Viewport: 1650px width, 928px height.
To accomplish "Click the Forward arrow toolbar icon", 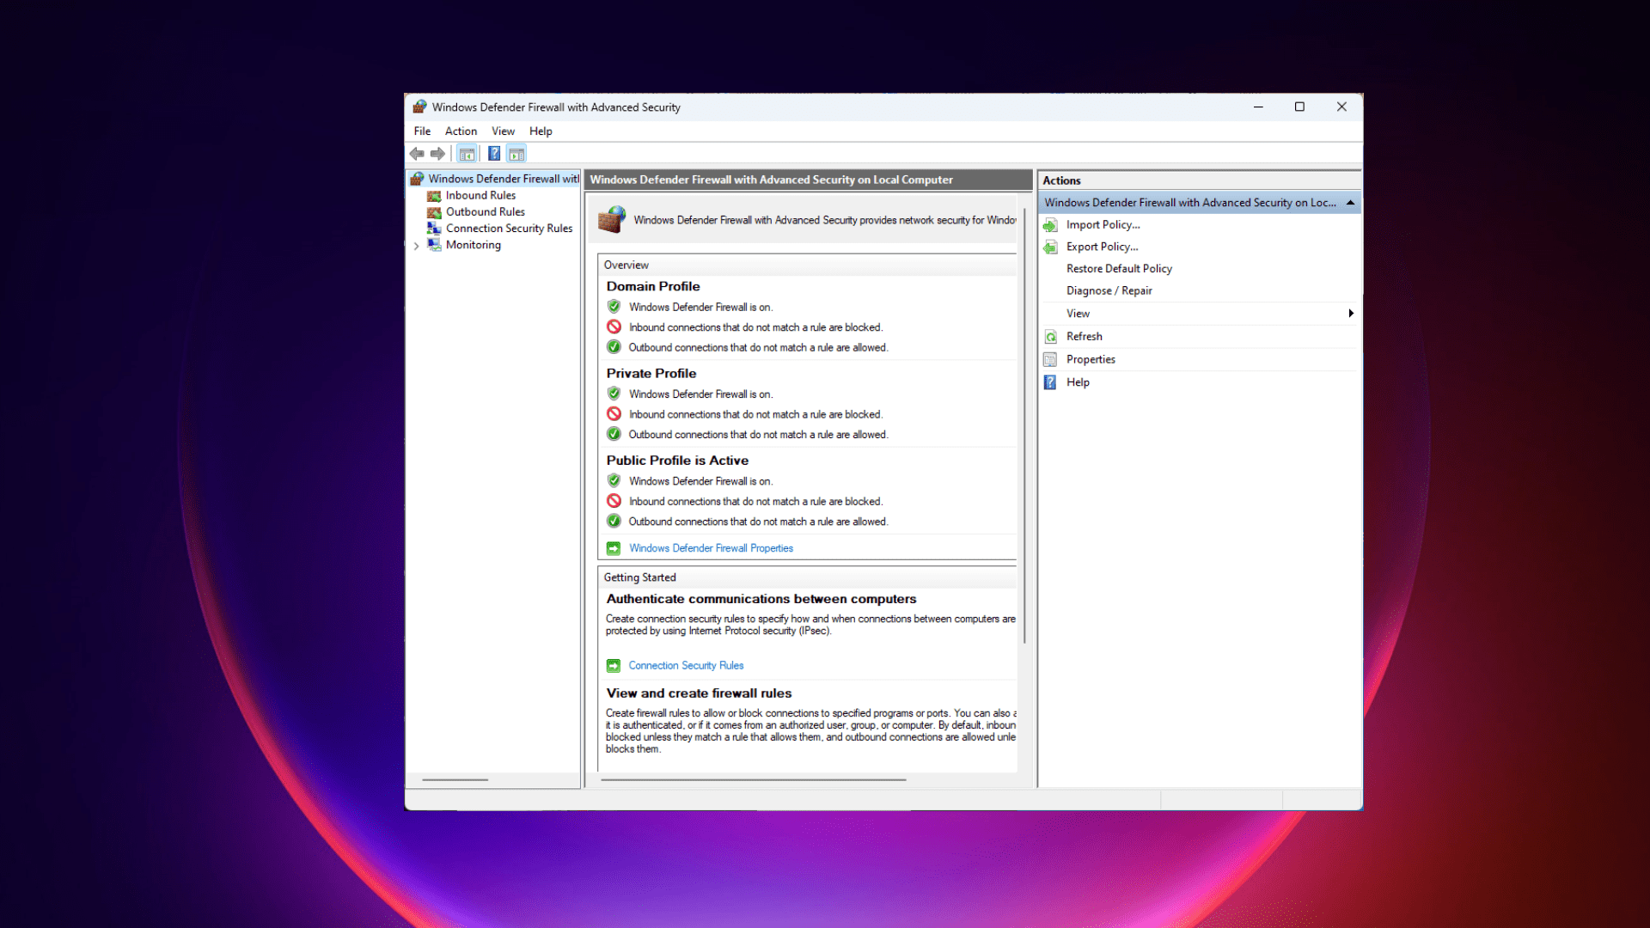I will [x=437, y=154].
